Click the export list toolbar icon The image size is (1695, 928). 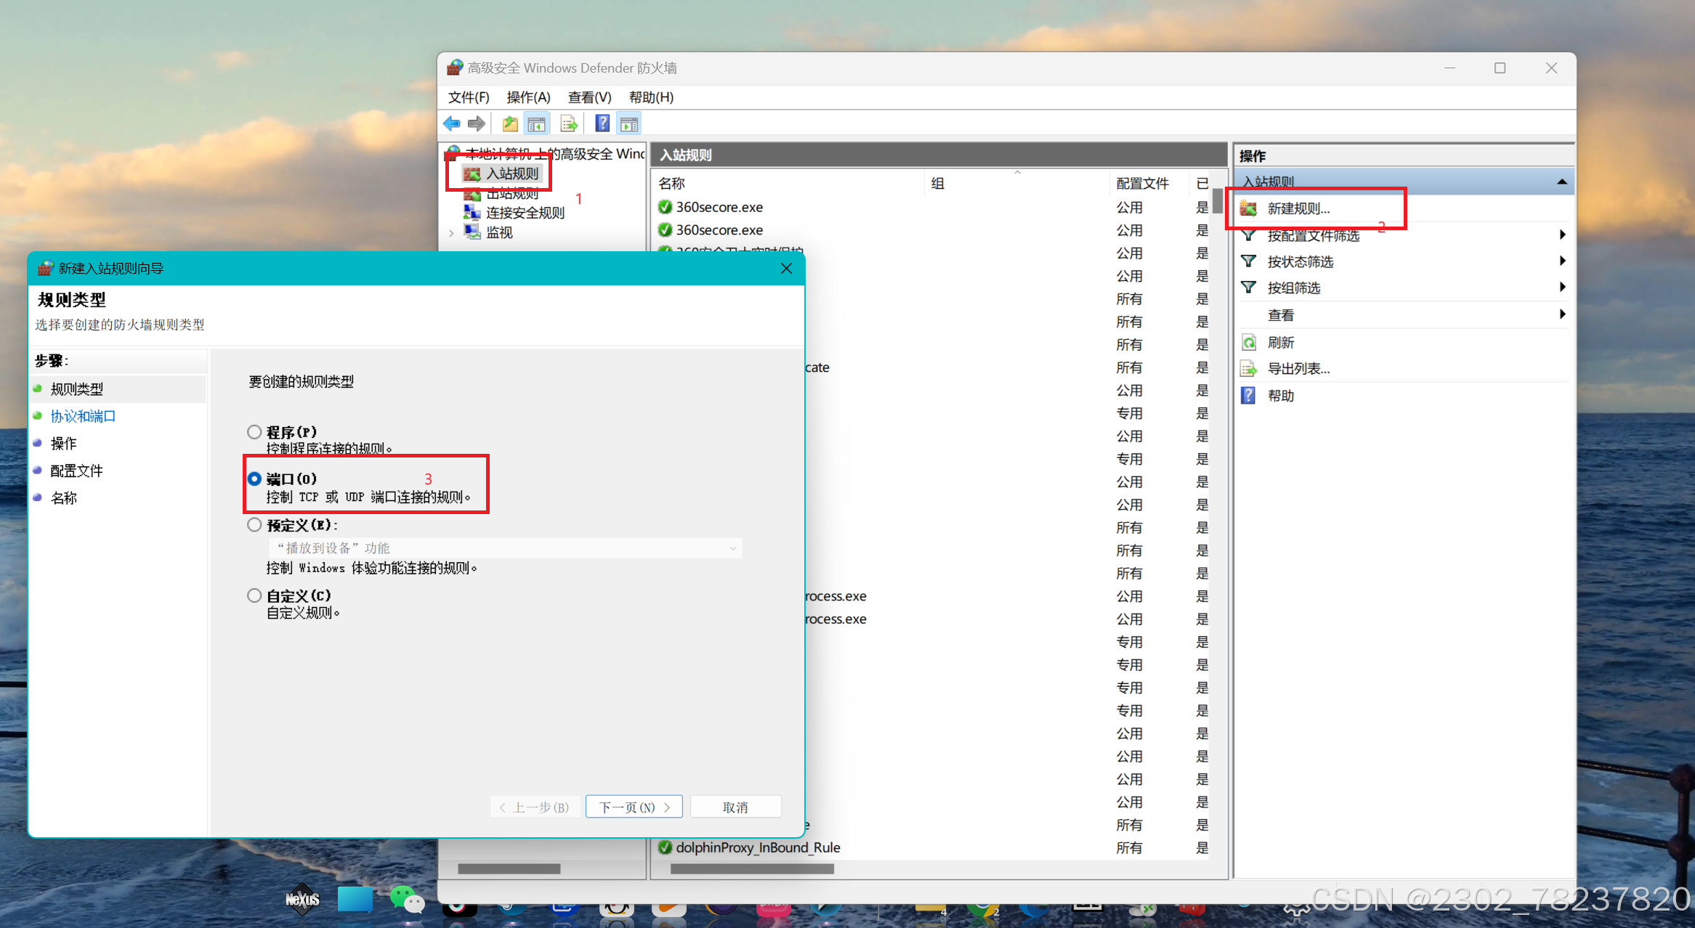[569, 123]
